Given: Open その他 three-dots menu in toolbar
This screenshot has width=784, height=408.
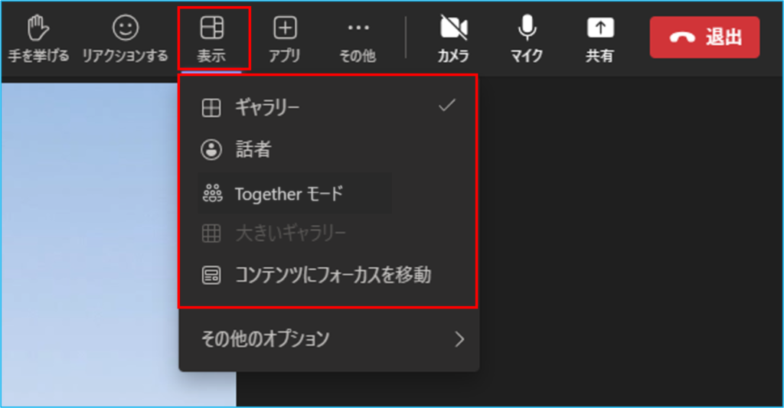Looking at the screenshot, I should coord(358,28).
